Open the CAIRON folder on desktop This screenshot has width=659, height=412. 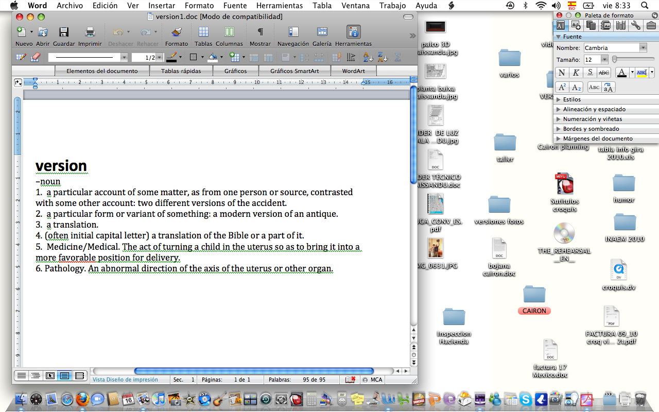pos(534,295)
